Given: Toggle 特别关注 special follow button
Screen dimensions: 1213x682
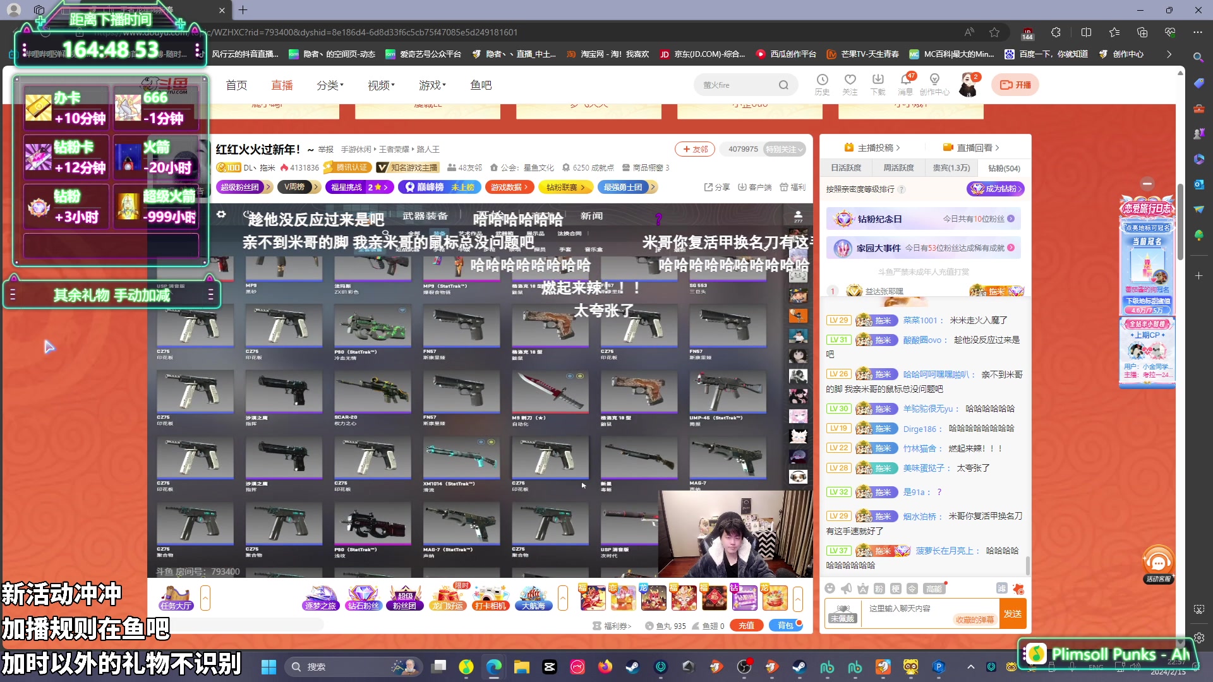Looking at the screenshot, I should coord(783,150).
